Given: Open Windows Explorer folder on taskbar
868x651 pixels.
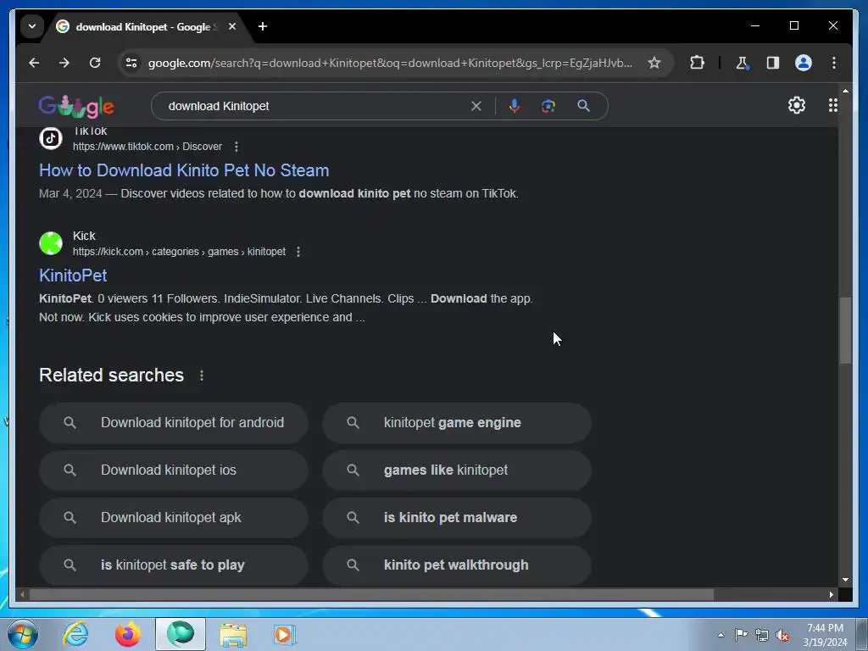Looking at the screenshot, I should (233, 634).
